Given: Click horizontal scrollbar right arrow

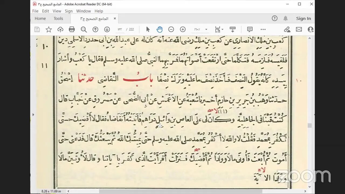Looking at the screenshot, I should pyautogui.click(x=305, y=191).
